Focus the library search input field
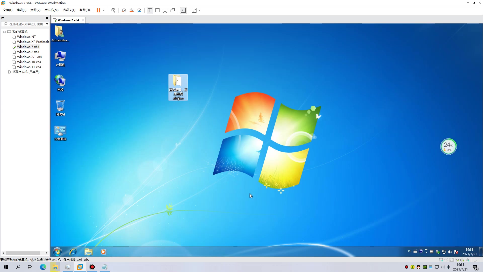The width and height of the screenshot is (483, 272). coord(25,24)
